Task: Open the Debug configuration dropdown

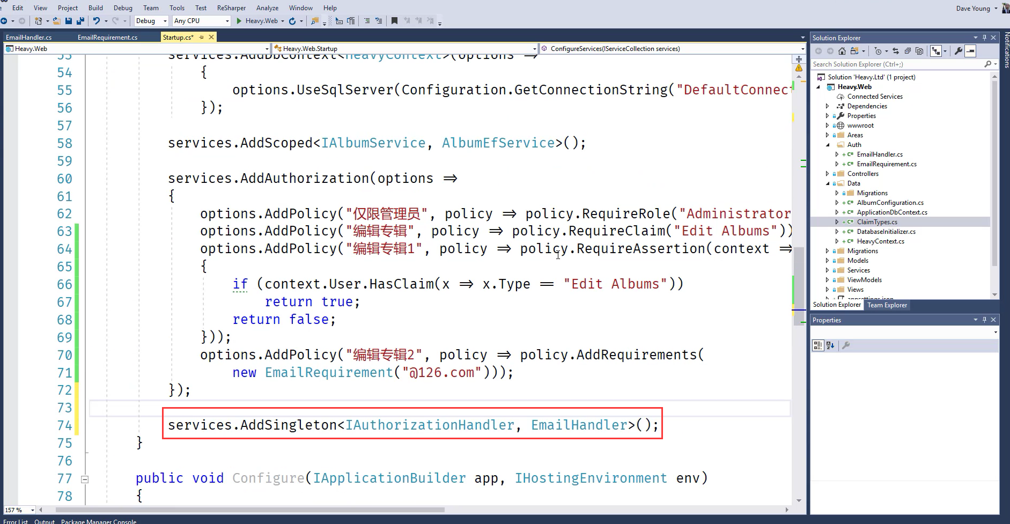Action: [x=151, y=21]
